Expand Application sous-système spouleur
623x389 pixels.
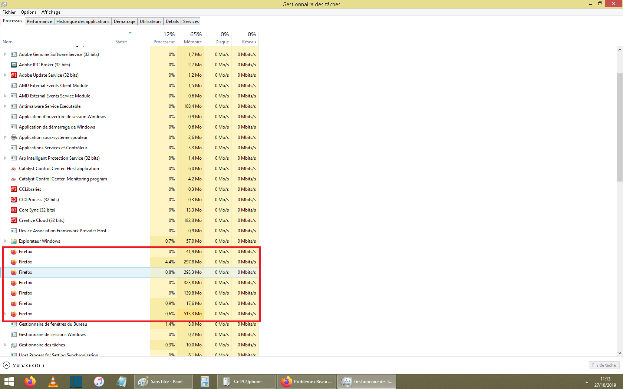[x=5, y=137]
